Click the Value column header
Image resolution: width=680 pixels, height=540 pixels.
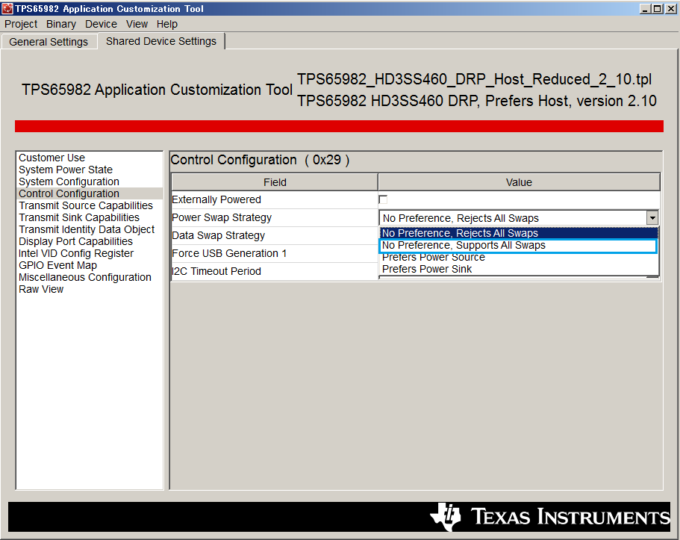click(x=519, y=182)
